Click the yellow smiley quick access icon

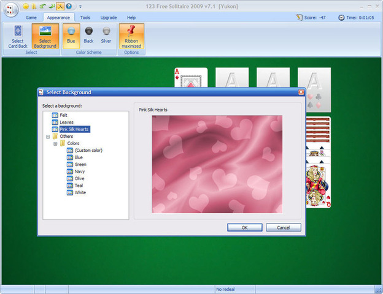point(26,6)
